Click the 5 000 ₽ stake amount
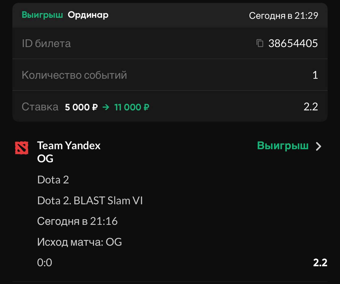Screen dimensions: 340x284 tap(81, 107)
